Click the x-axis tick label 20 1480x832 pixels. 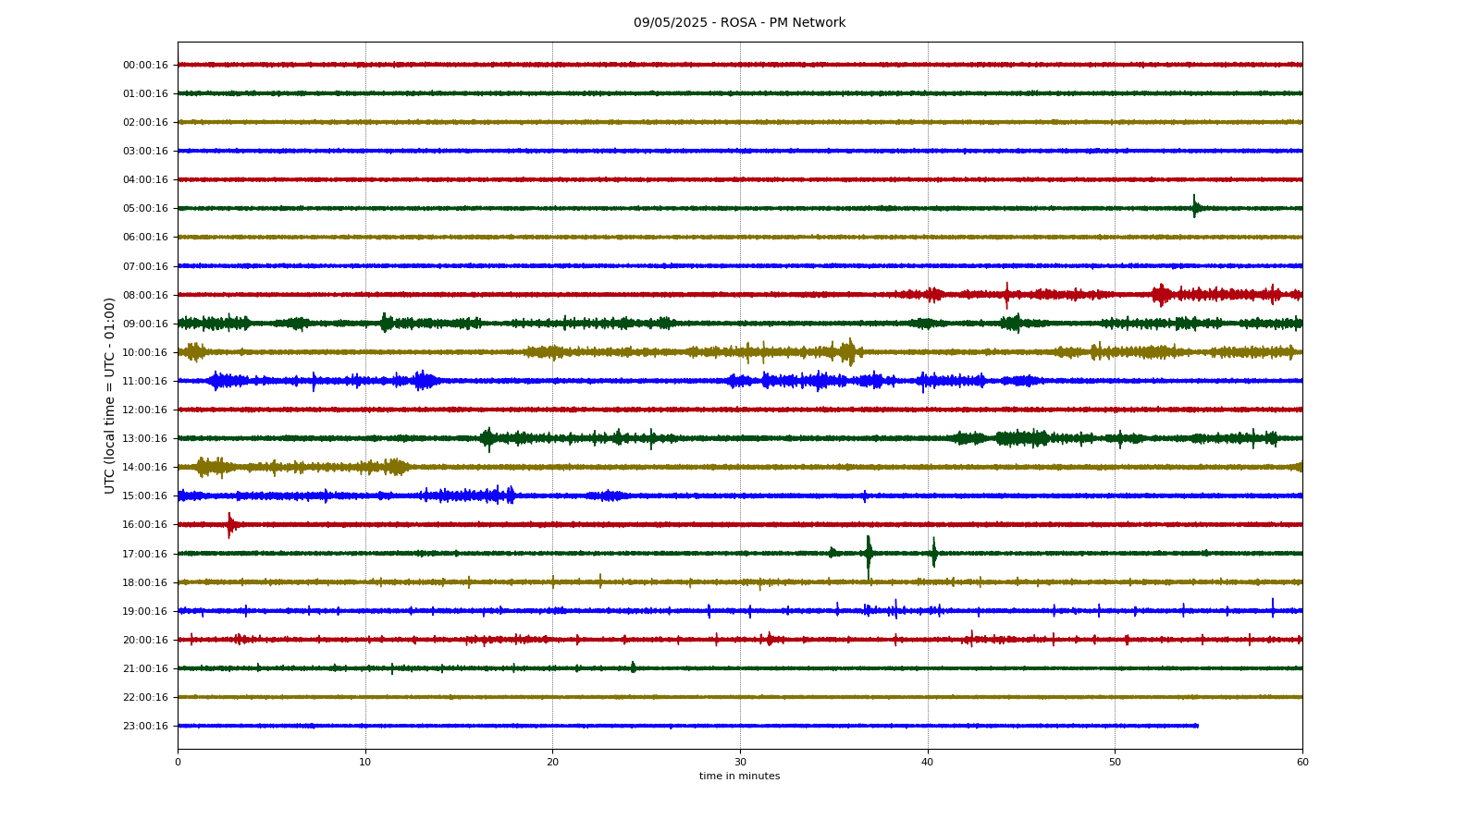click(x=552, y=762)
